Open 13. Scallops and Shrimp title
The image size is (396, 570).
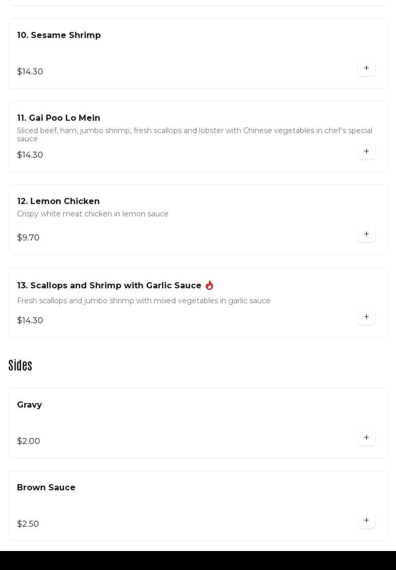pos(109,285)
